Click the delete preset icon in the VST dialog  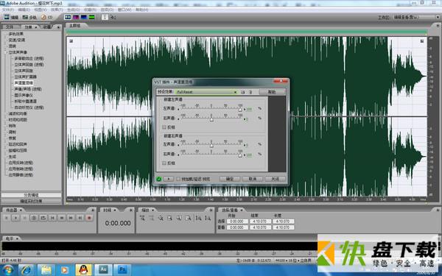250,92
